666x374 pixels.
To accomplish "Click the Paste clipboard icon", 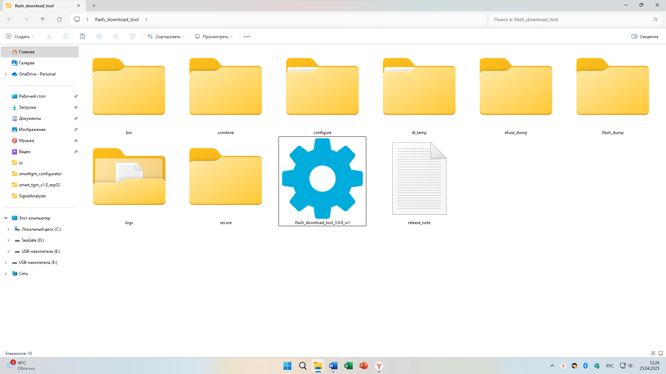I will point(83,36).
